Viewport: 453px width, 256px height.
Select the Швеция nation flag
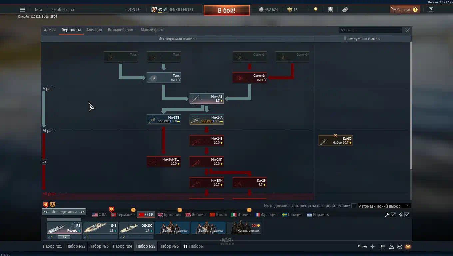click(292, 215)
